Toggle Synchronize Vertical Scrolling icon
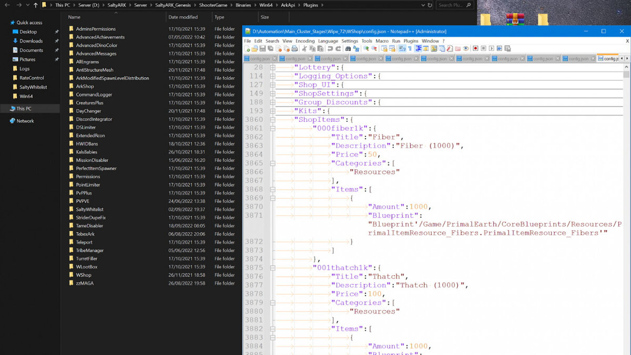This screenshot has width=631, height=355. click(384, 48)
